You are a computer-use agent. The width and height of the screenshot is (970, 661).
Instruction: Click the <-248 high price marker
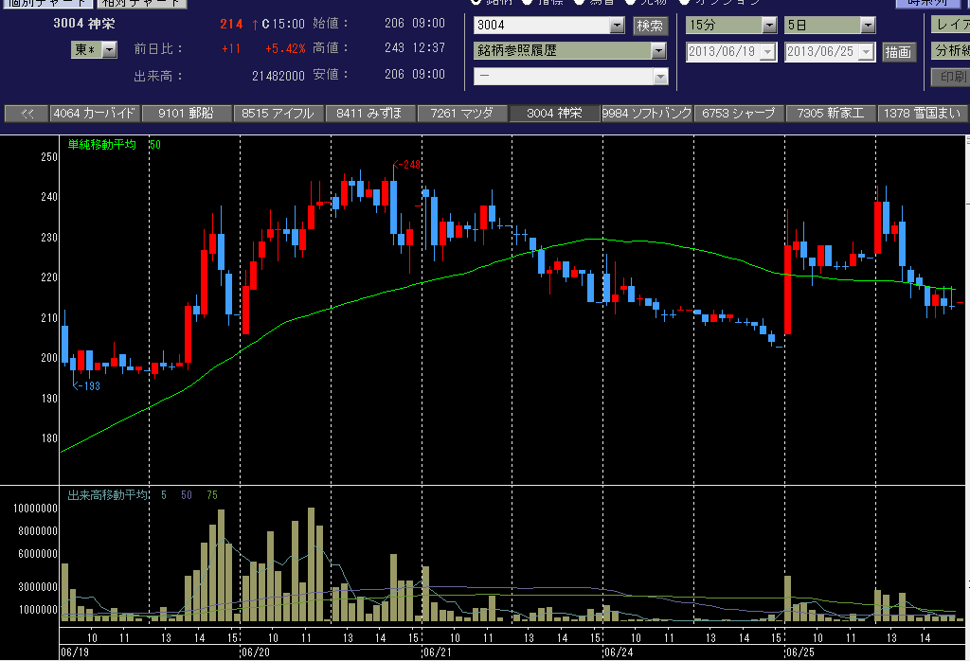point(406,165)
